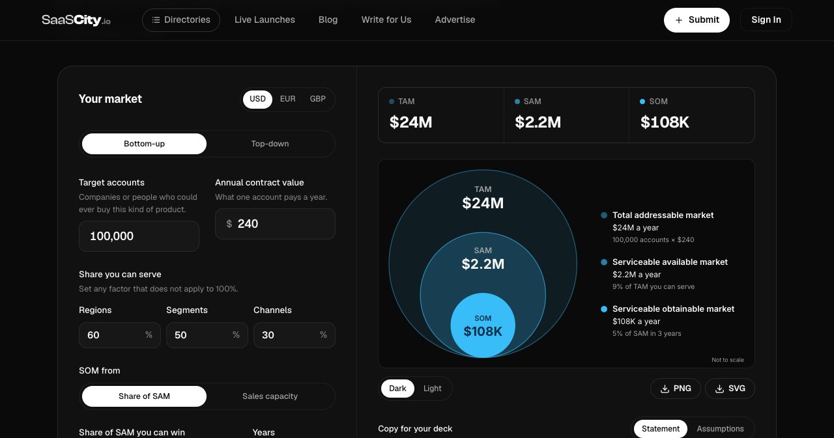The image size is (834, 438).
Task: Switch currency to GBP
Action: [317, 99]
